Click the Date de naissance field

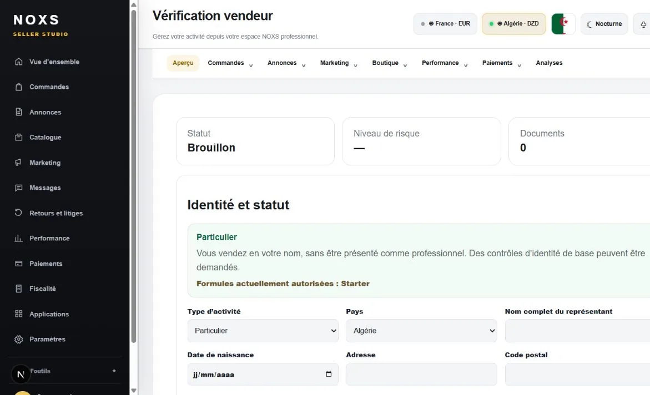(x=263, y=374)
